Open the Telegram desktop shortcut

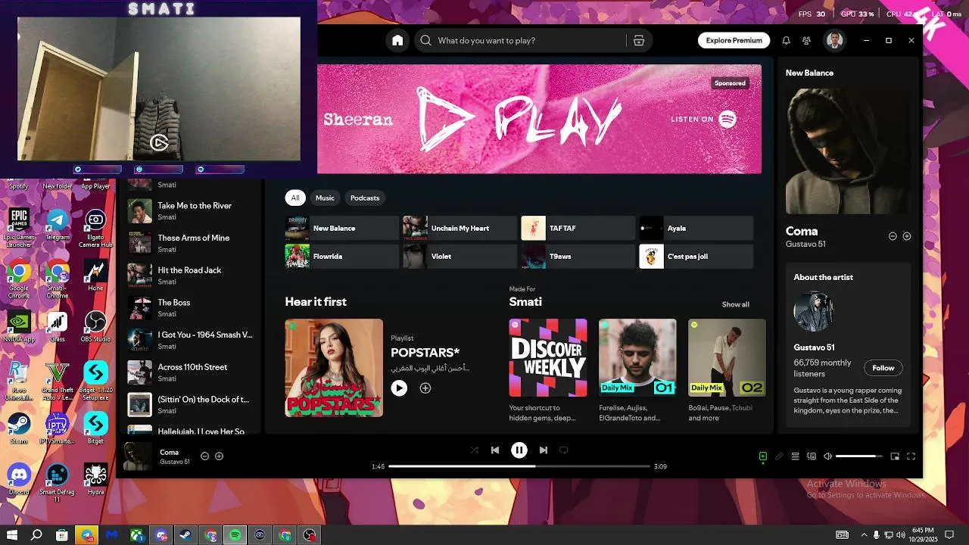(58, 225)
